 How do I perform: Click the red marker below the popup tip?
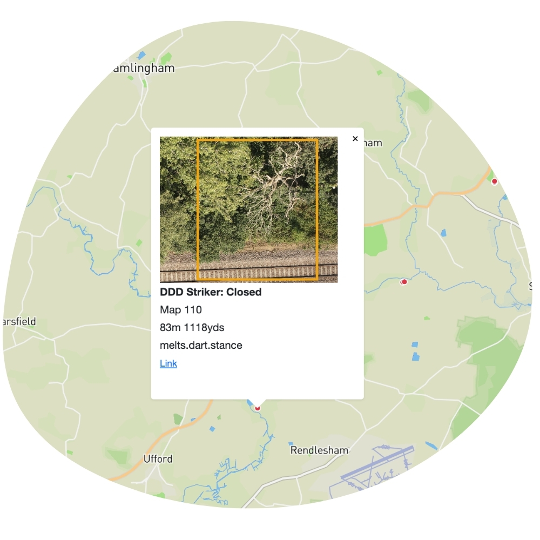pos(258,407)
